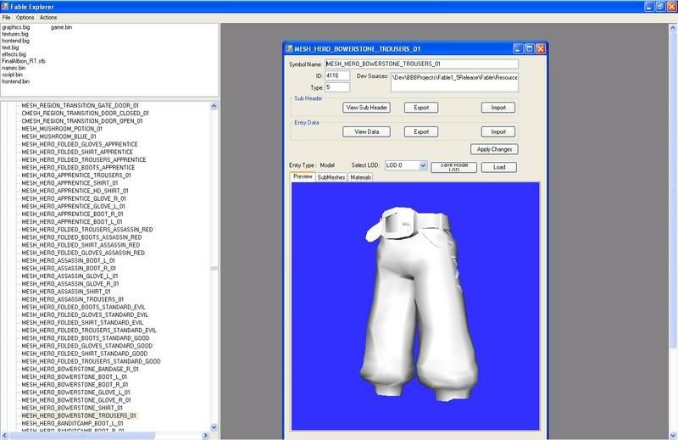This screenshot has width=678, height=440.
Task: Click the Load button
Action: click(499, 167)
